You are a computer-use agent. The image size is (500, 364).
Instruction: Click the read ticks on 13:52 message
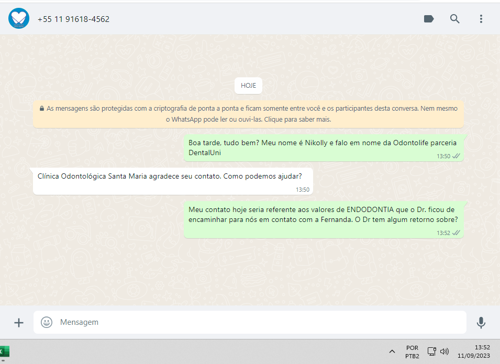point(457,232)
